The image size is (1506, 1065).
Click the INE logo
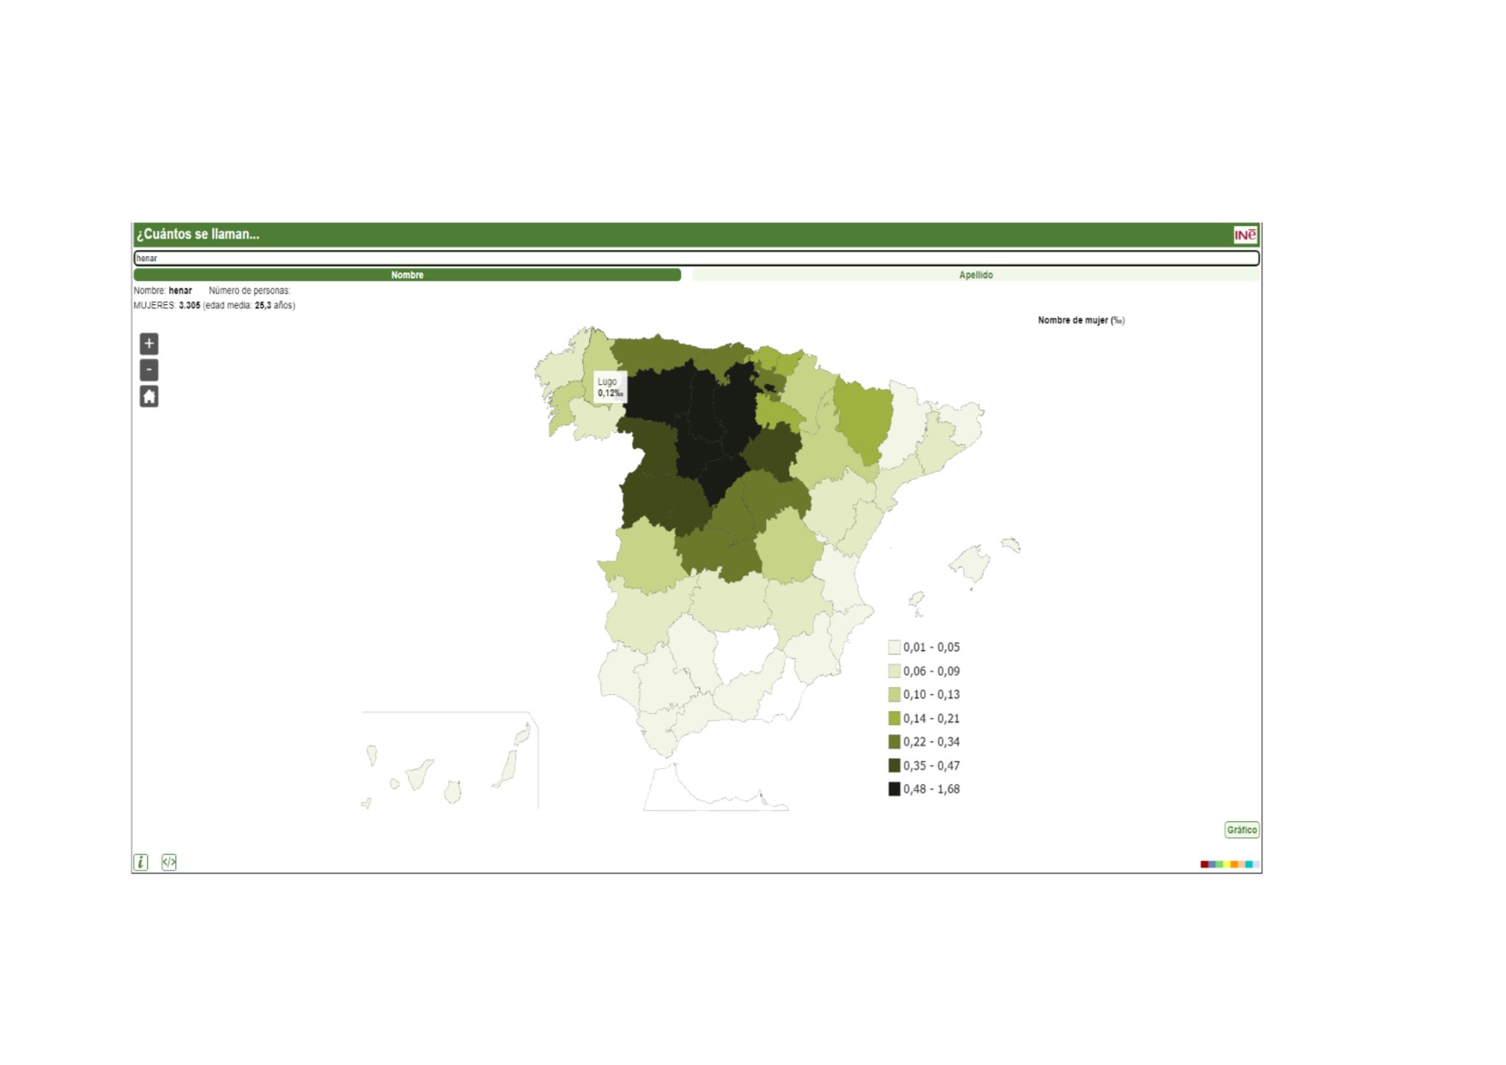pos(1244,234)
